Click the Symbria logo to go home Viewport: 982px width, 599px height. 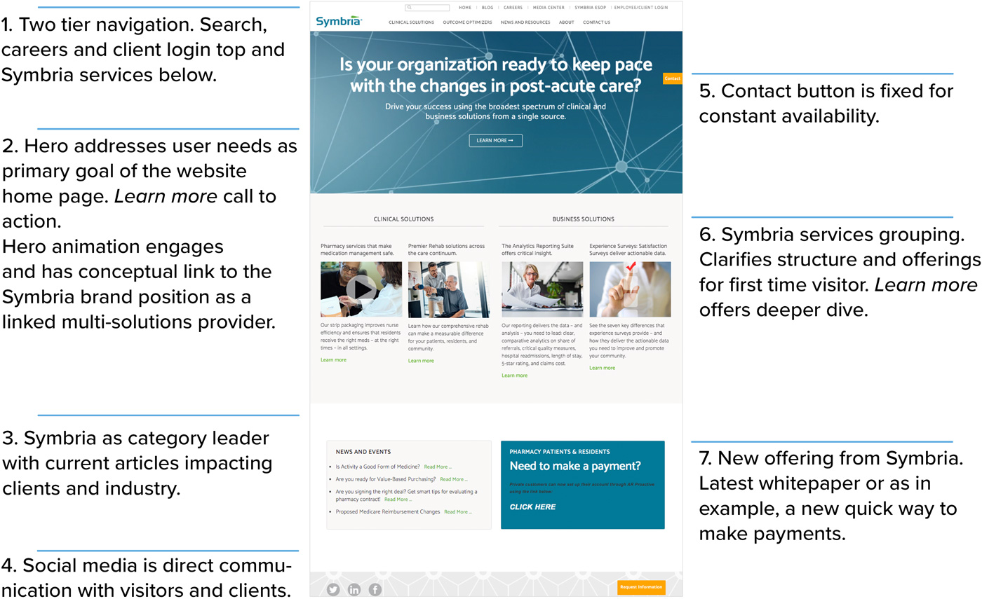coord(339,20)
